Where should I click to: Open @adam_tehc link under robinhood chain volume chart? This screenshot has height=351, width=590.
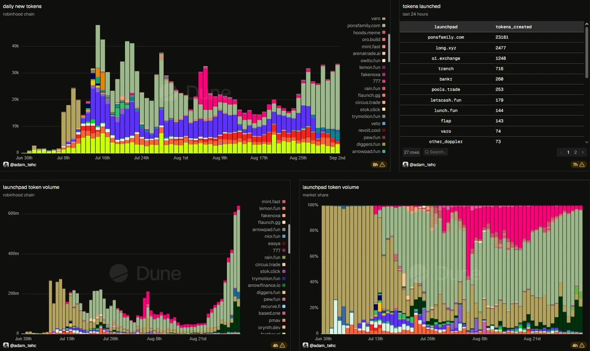pos(23,346)
